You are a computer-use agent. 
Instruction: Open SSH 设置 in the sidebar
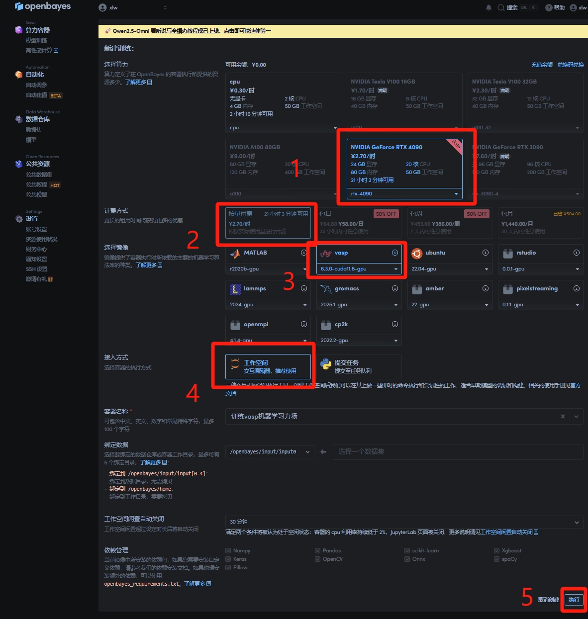37,269
